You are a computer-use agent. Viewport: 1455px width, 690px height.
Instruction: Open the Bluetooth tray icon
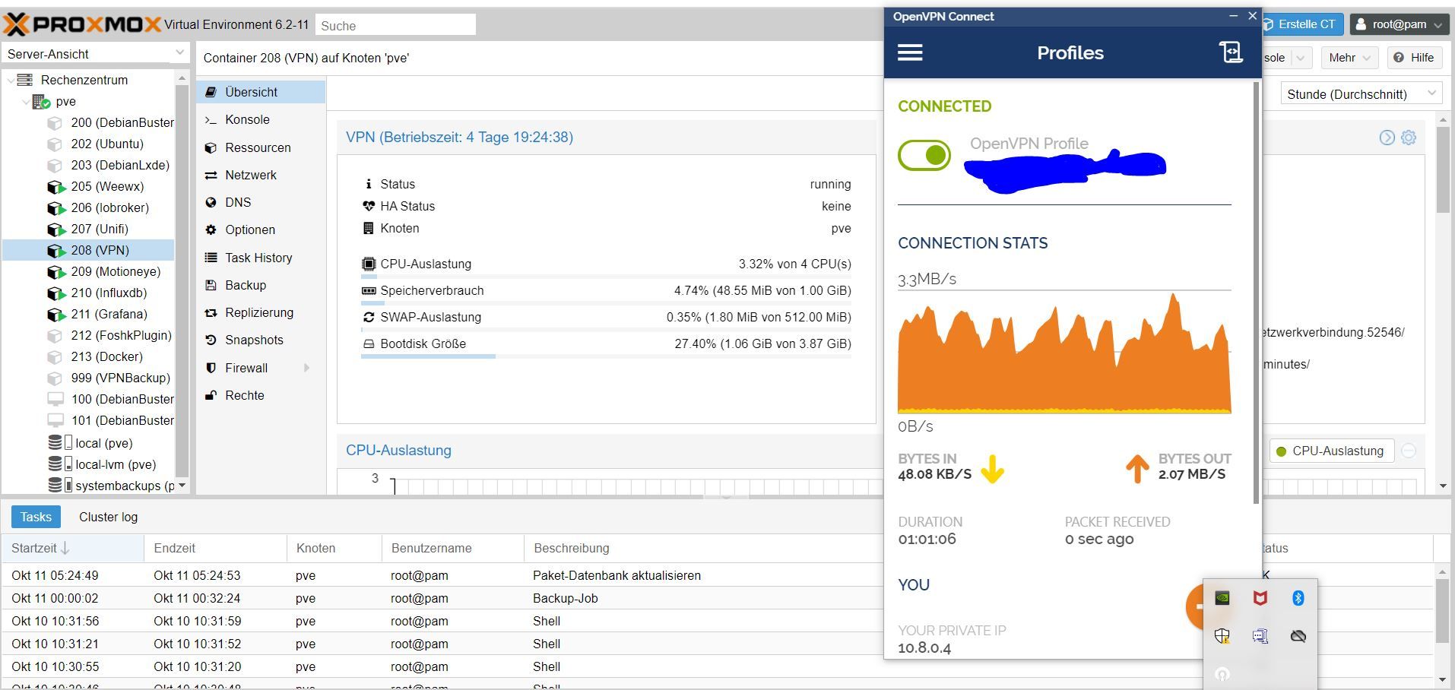point(1298,598)
